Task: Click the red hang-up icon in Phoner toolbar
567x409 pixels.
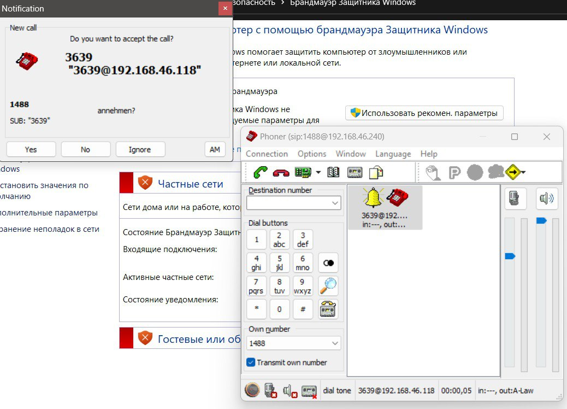Action: click(x=281, y=173)
